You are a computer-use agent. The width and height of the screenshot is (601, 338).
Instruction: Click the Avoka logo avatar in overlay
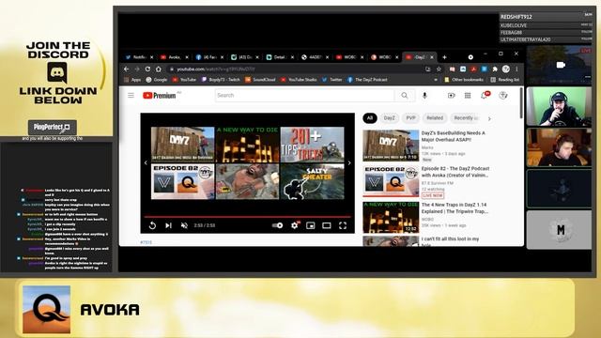tap(46, 309)
